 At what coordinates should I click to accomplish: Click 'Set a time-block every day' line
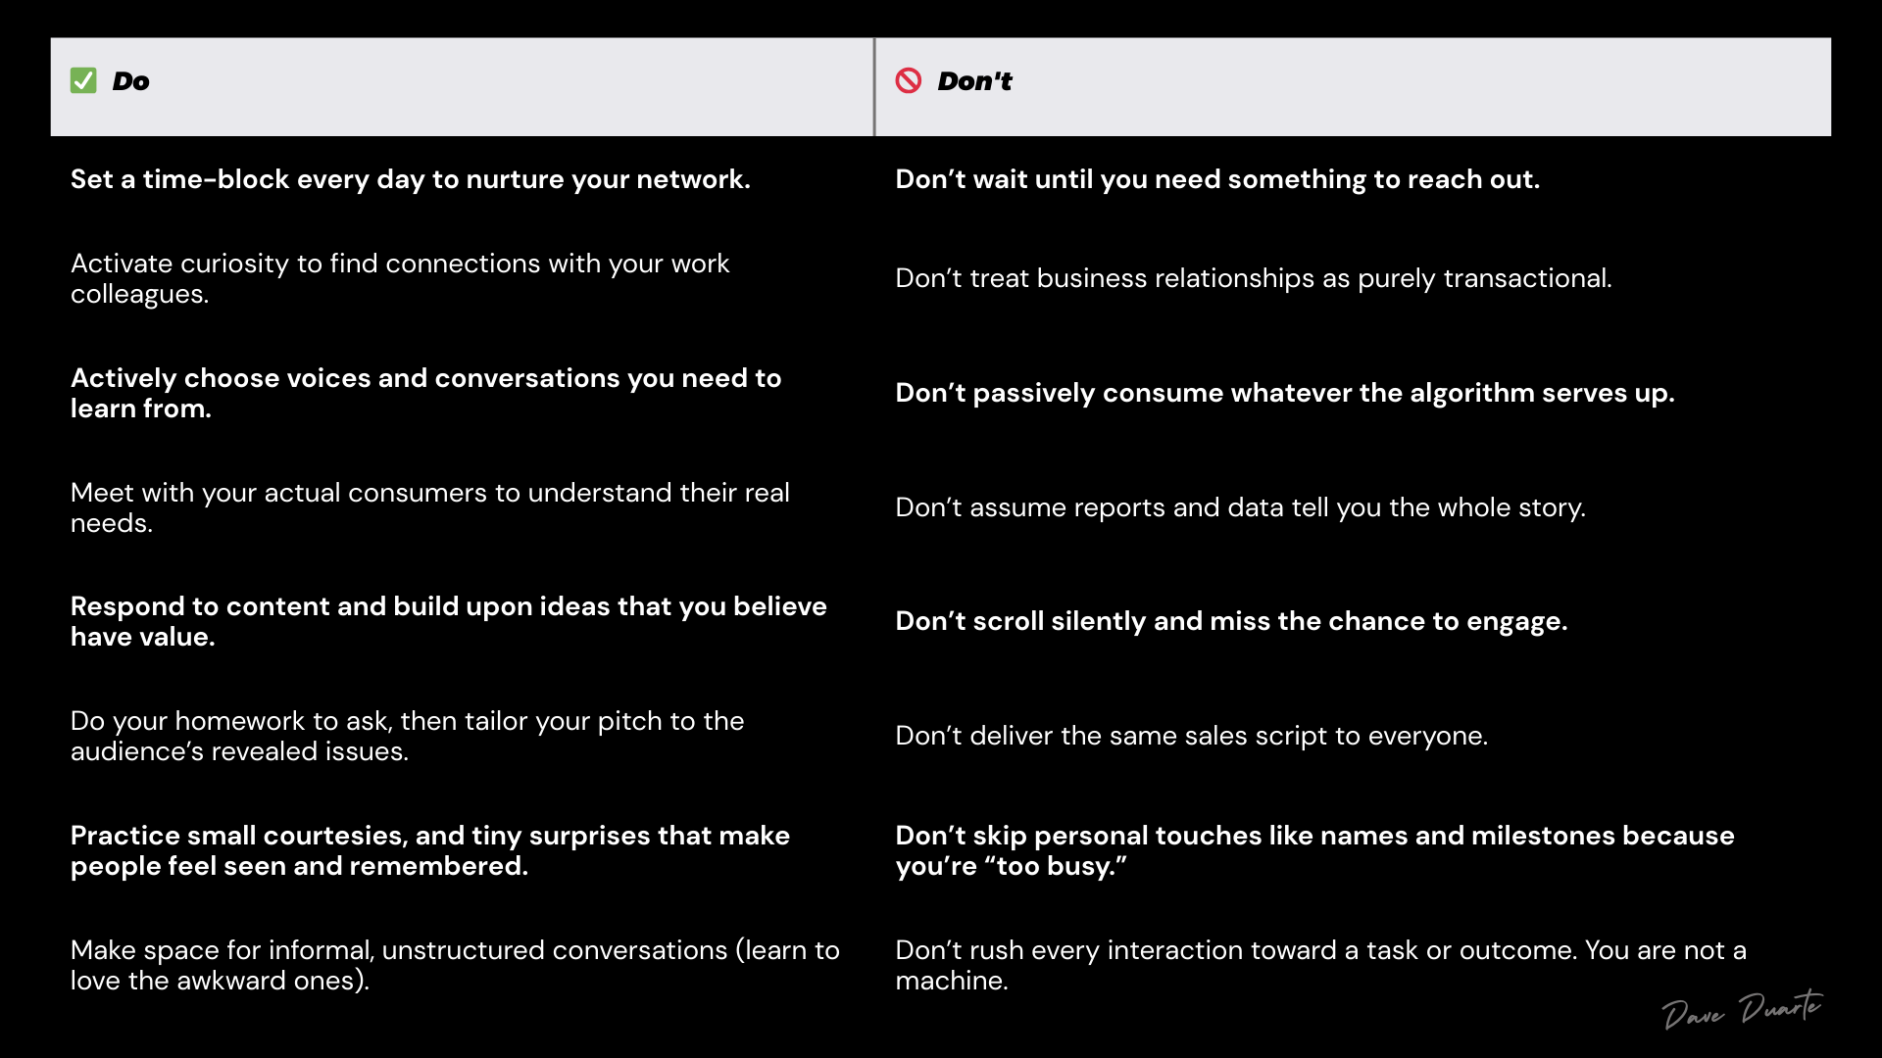(x=410, y=179)
